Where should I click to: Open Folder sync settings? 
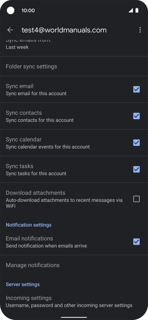[74, 66]
